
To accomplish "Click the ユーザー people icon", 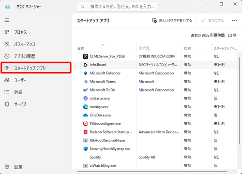I will click(x=7, y=80).
